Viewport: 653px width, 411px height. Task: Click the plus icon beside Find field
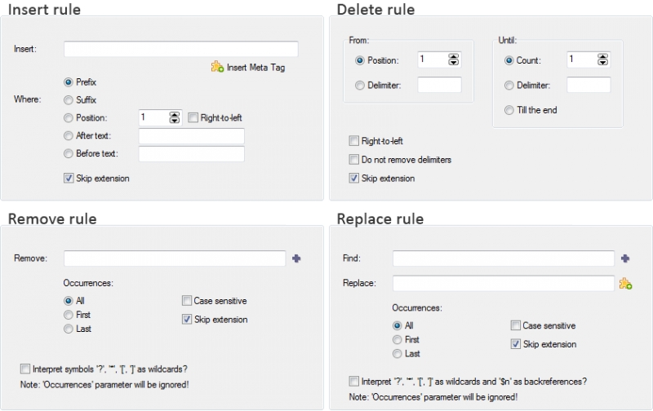[x=625, y=259]
